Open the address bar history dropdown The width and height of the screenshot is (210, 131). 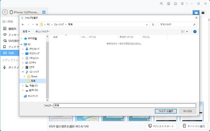point(147,25)
